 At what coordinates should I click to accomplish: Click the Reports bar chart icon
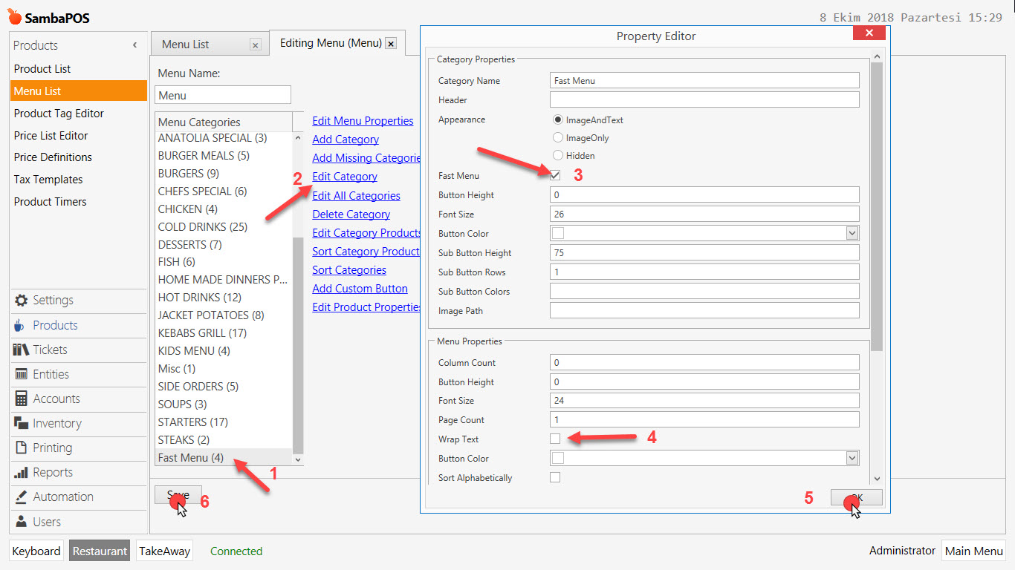(x=21, y=472)
